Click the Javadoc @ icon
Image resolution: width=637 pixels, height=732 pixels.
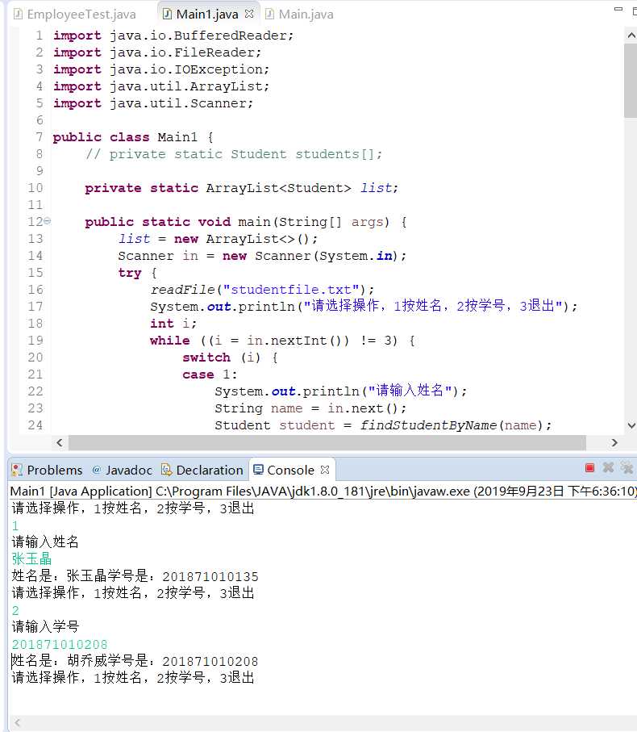pos(97,470)
